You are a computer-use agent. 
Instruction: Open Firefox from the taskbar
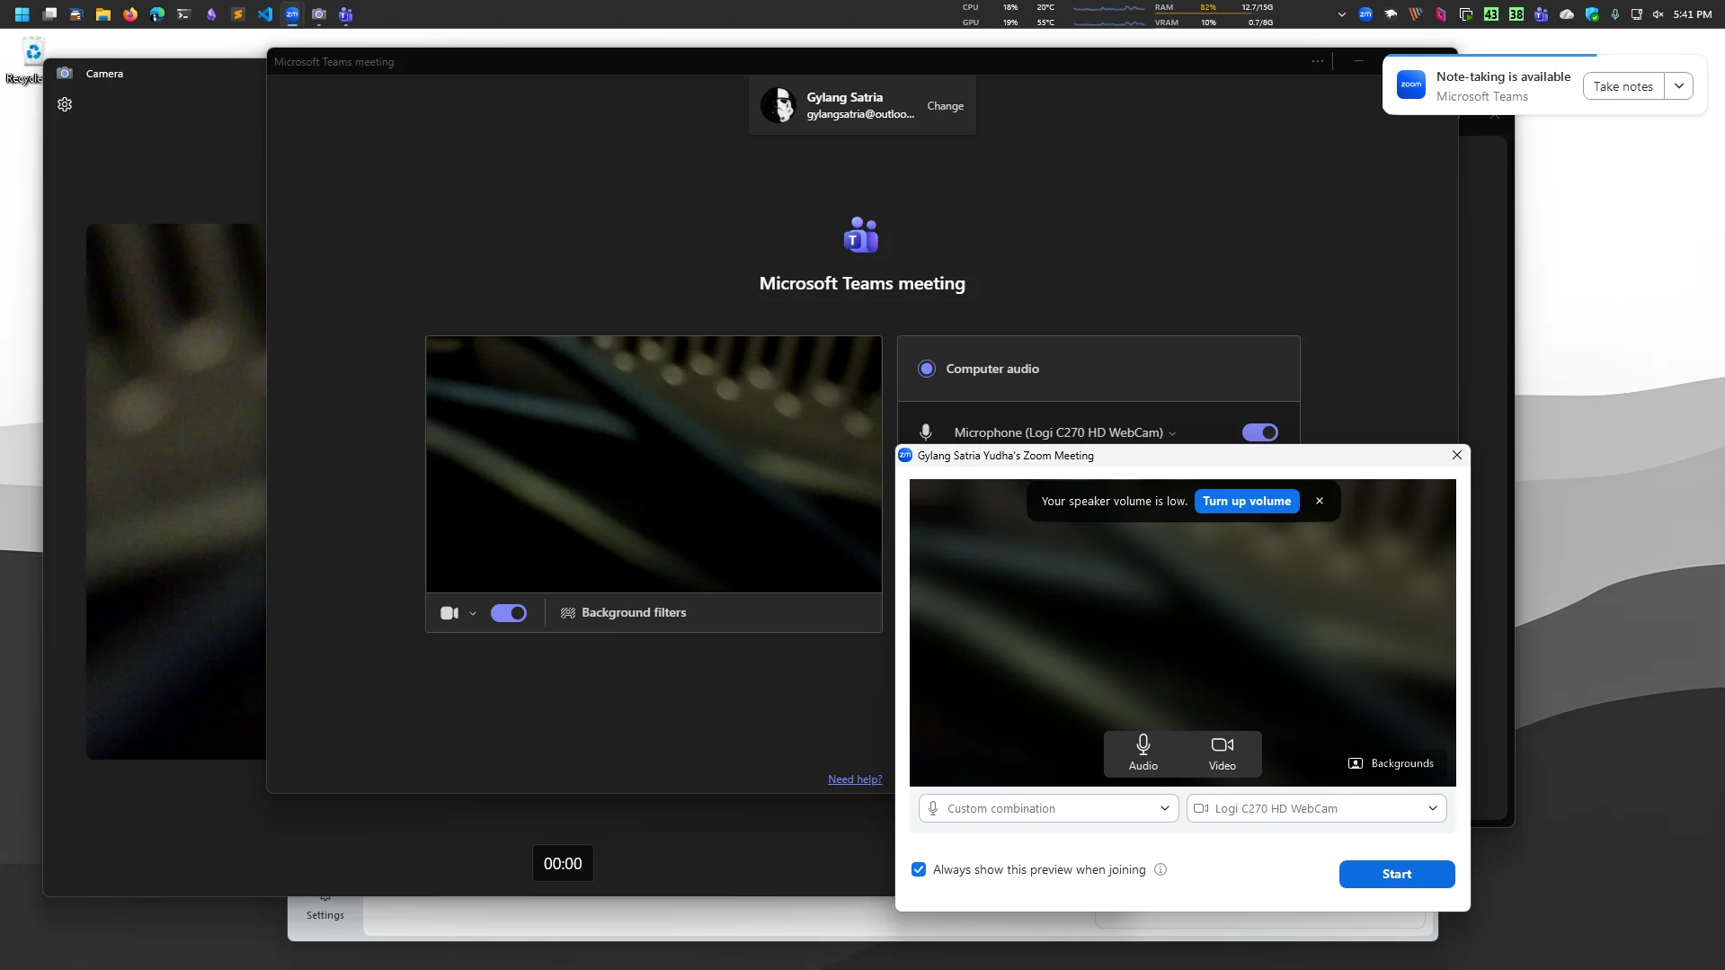[130, 14]
